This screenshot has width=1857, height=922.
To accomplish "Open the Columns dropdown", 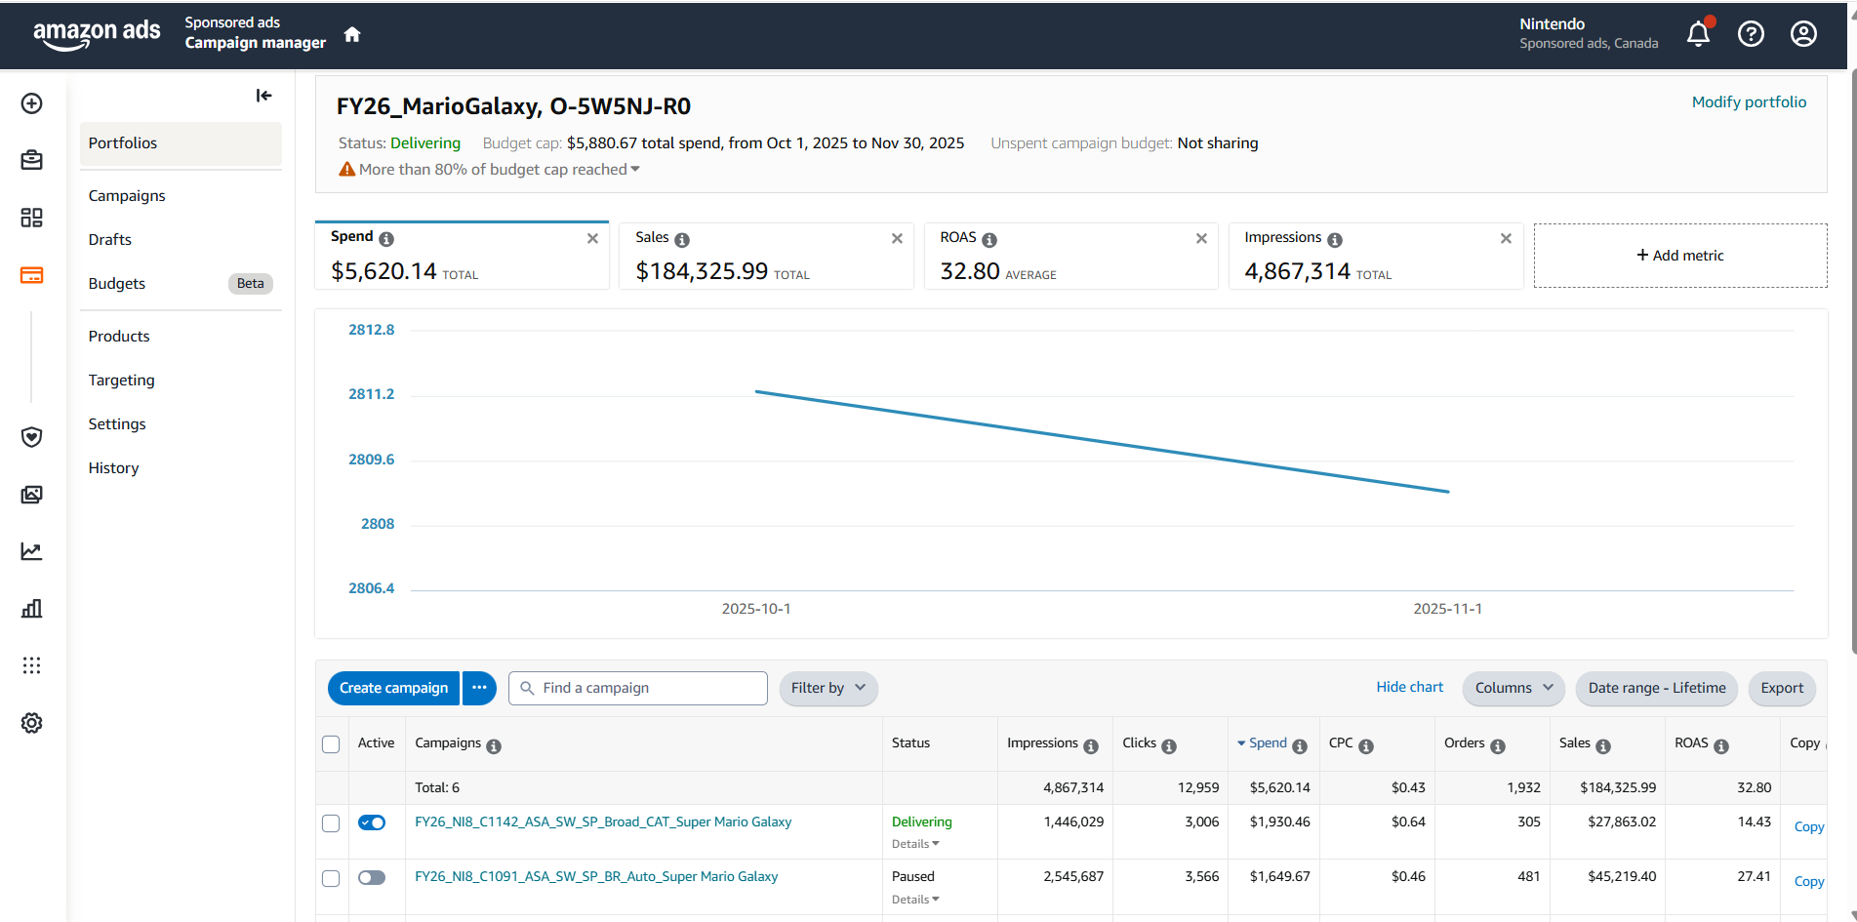I will pos(1513,688).
